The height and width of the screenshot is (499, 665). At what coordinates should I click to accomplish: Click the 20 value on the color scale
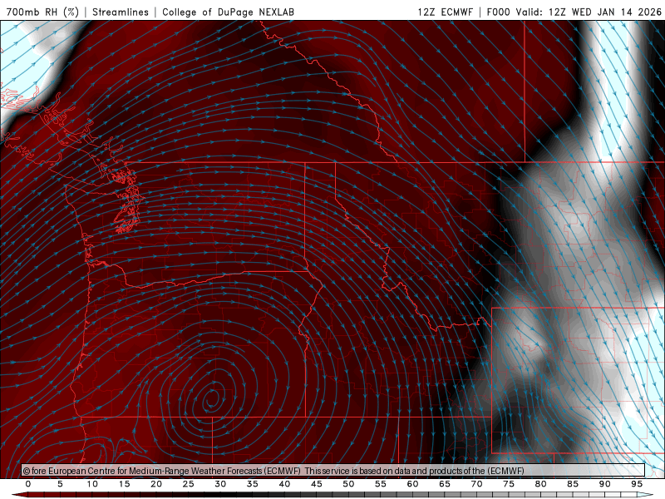(x=156, y=484)
